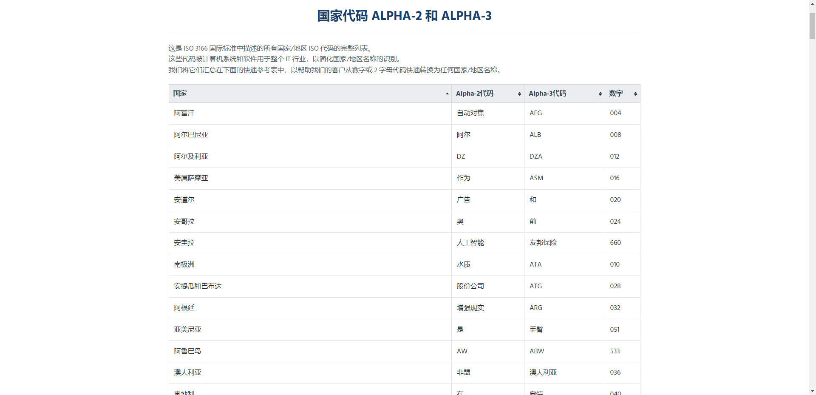
Task: Open the 亚美尼亚 country link
Action: [187, 330]
